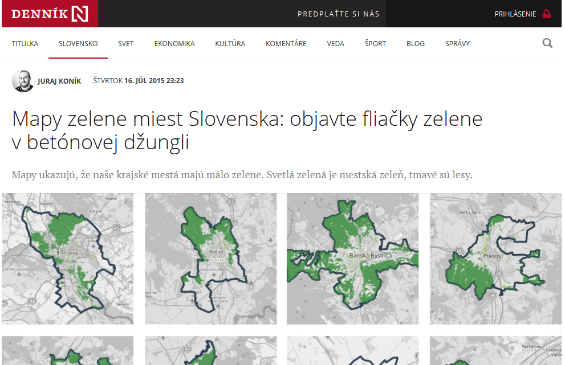This screenshot has width=565, height=365.
Task: Click the search magnifier icon
Action: (547, 43)
